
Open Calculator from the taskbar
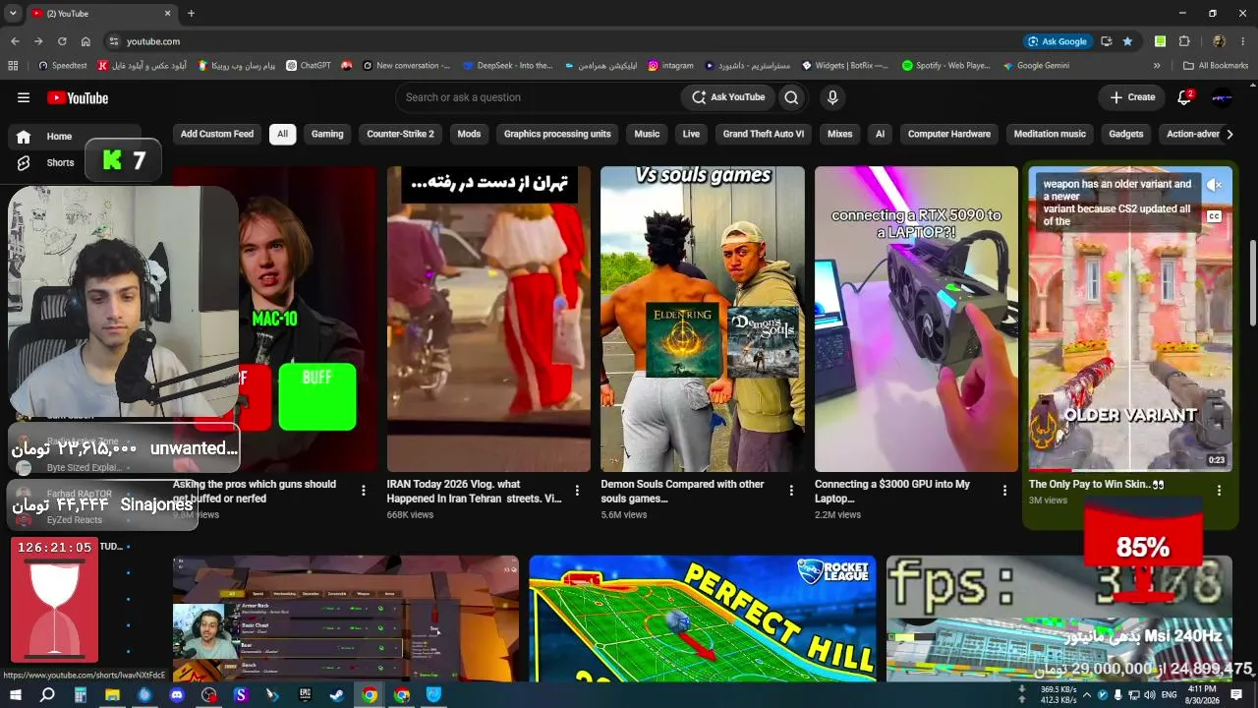(81, 695)
